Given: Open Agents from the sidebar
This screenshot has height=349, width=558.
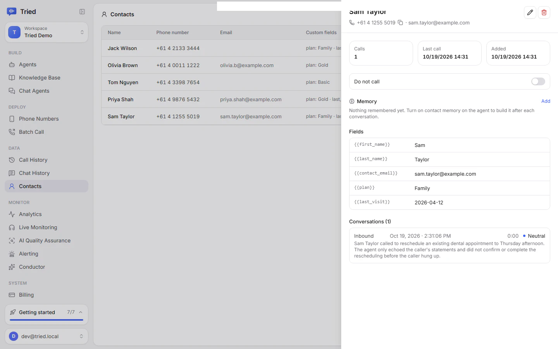Looking at the screenshot, I should (46, 64).
